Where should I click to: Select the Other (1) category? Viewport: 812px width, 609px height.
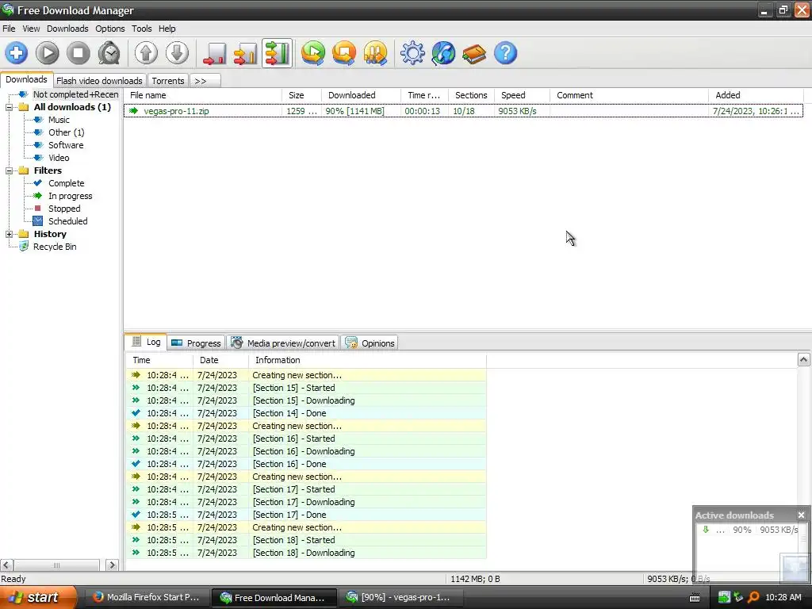tap(67, 132)
